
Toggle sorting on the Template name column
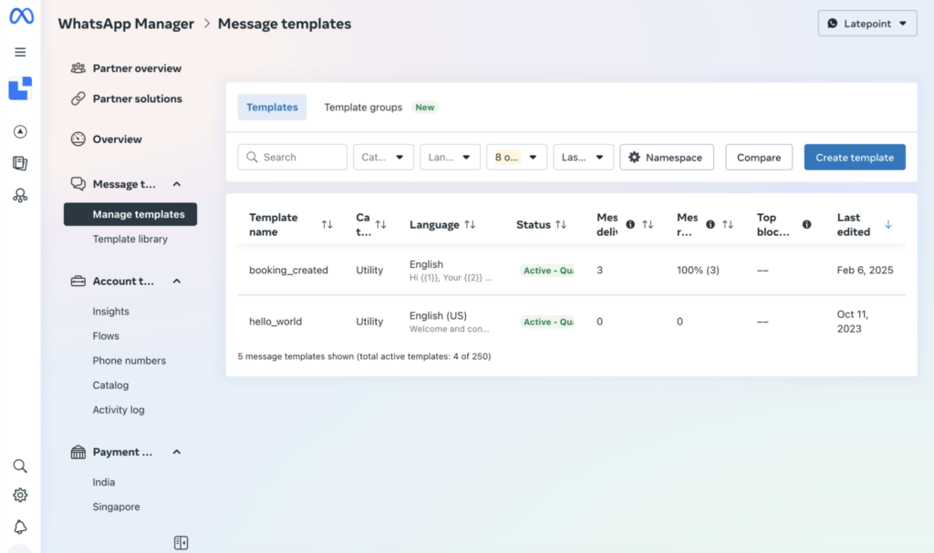[327, 224]
